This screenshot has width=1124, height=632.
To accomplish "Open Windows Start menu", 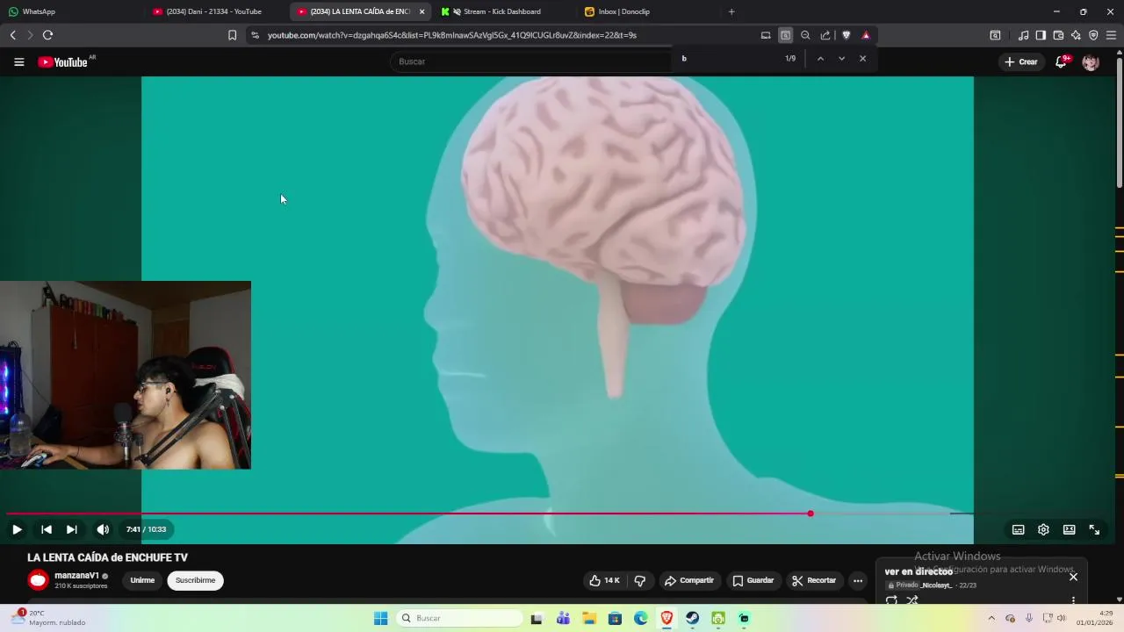I will click(x=380, y=618).
